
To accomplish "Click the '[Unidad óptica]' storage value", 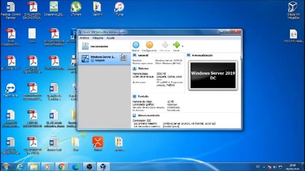I will pyautogui.click(x=171, y=126).
